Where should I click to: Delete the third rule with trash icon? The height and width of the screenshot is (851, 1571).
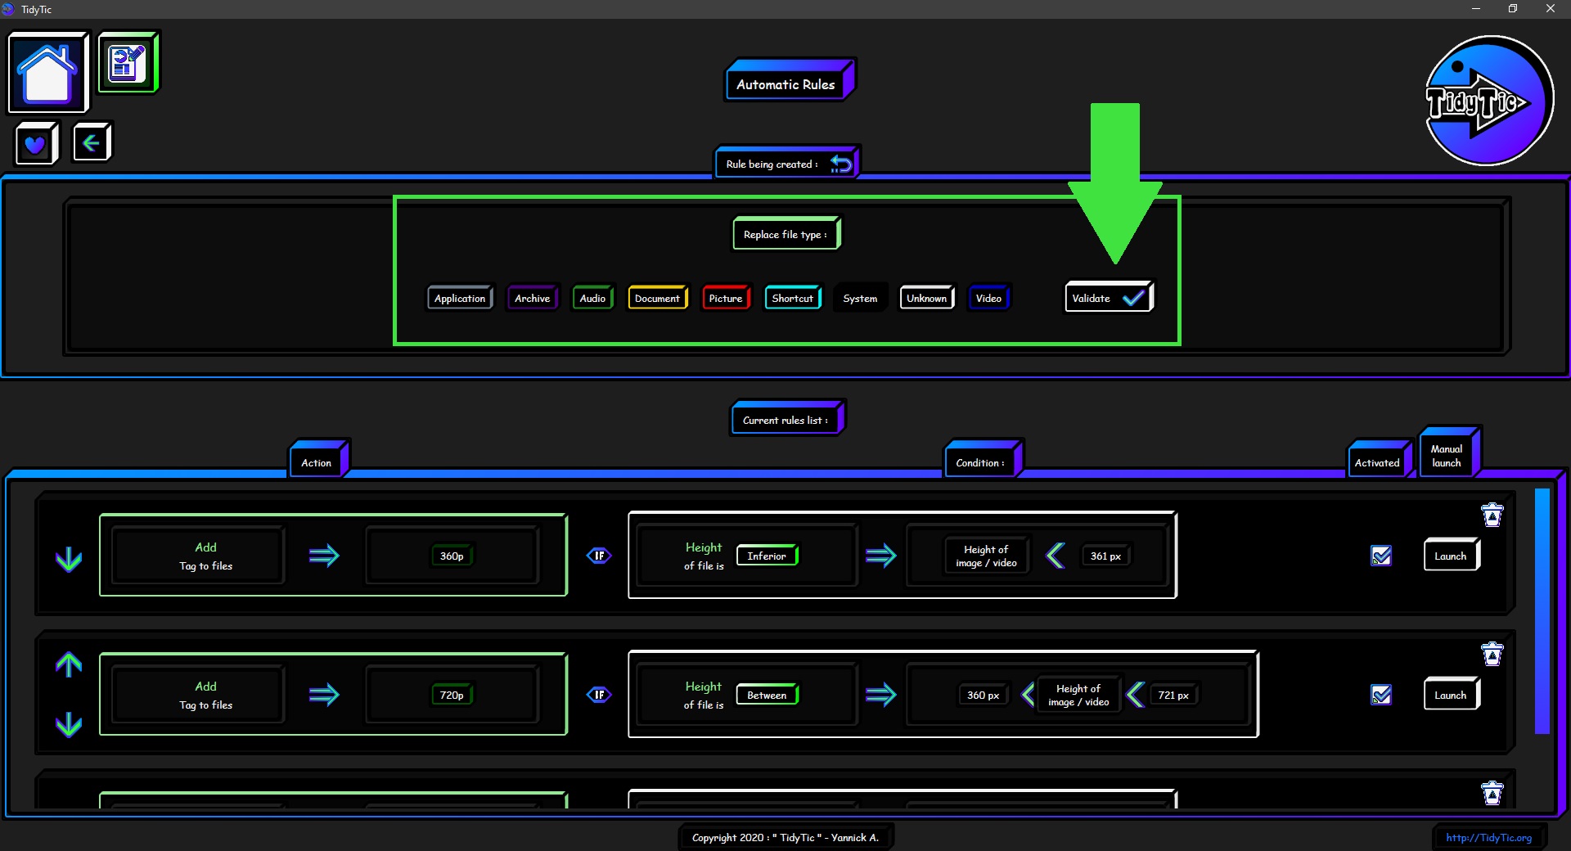tap(1492, 793)
